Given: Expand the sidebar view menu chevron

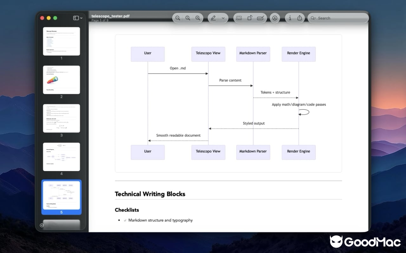Looking at the screenshot, I should click(82, 18).
